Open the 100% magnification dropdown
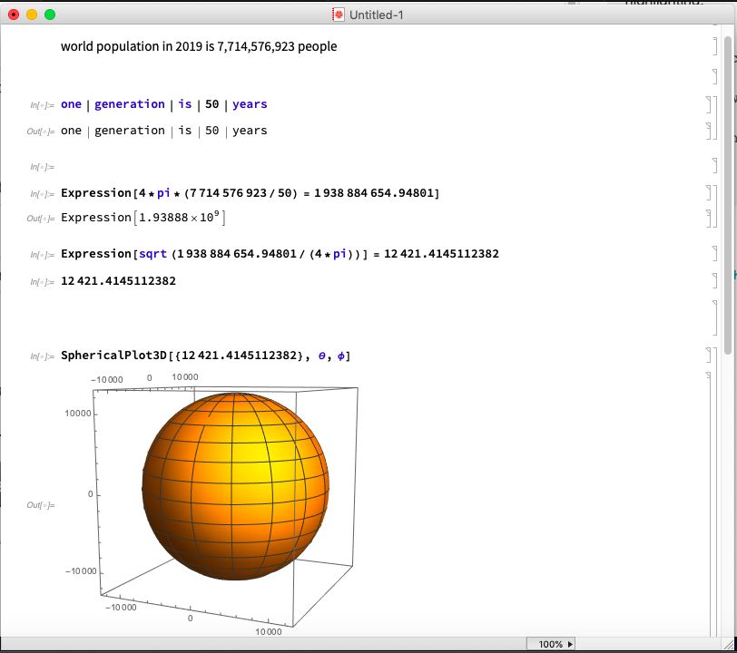 pos(550,644)
